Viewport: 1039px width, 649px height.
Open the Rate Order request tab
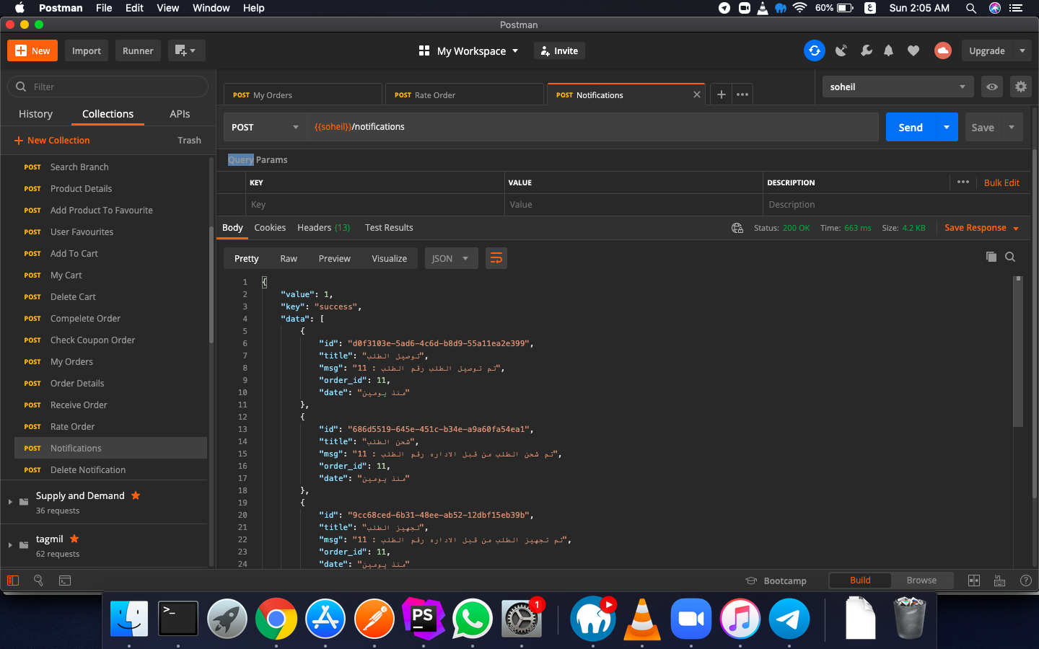464,94
